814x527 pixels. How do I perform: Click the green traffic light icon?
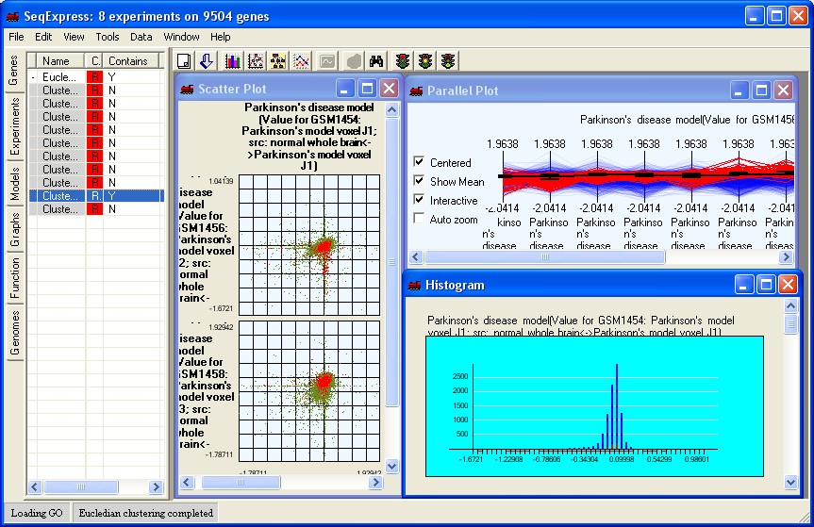click(448, 61)
